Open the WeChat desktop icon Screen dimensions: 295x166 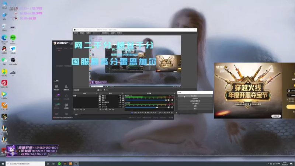click(x=4, y=61)
